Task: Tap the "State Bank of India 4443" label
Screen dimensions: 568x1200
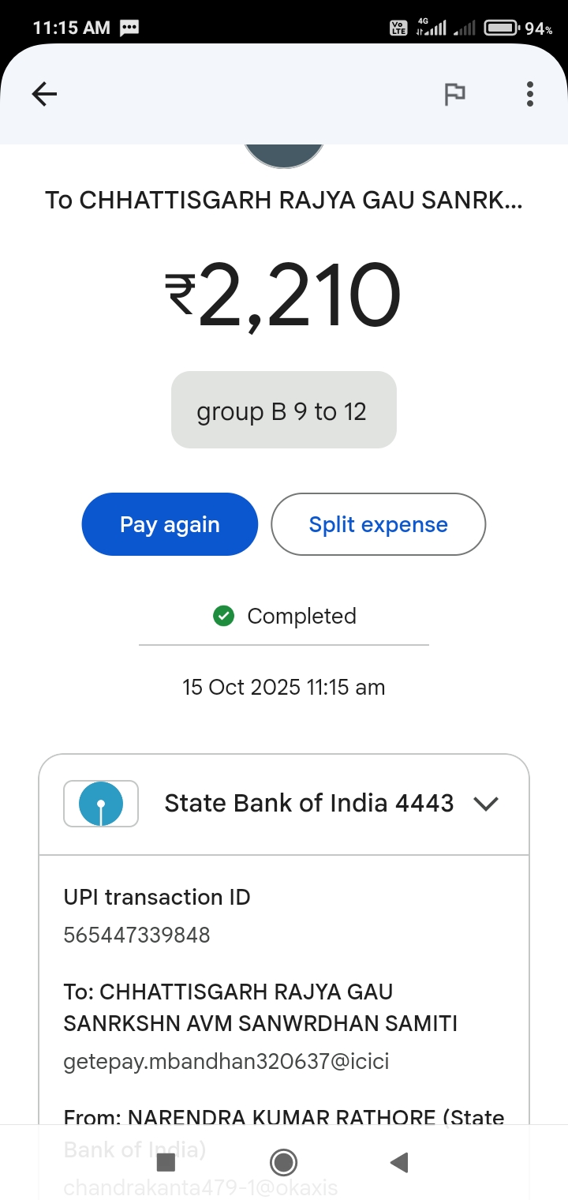Action: click(308, 804)
